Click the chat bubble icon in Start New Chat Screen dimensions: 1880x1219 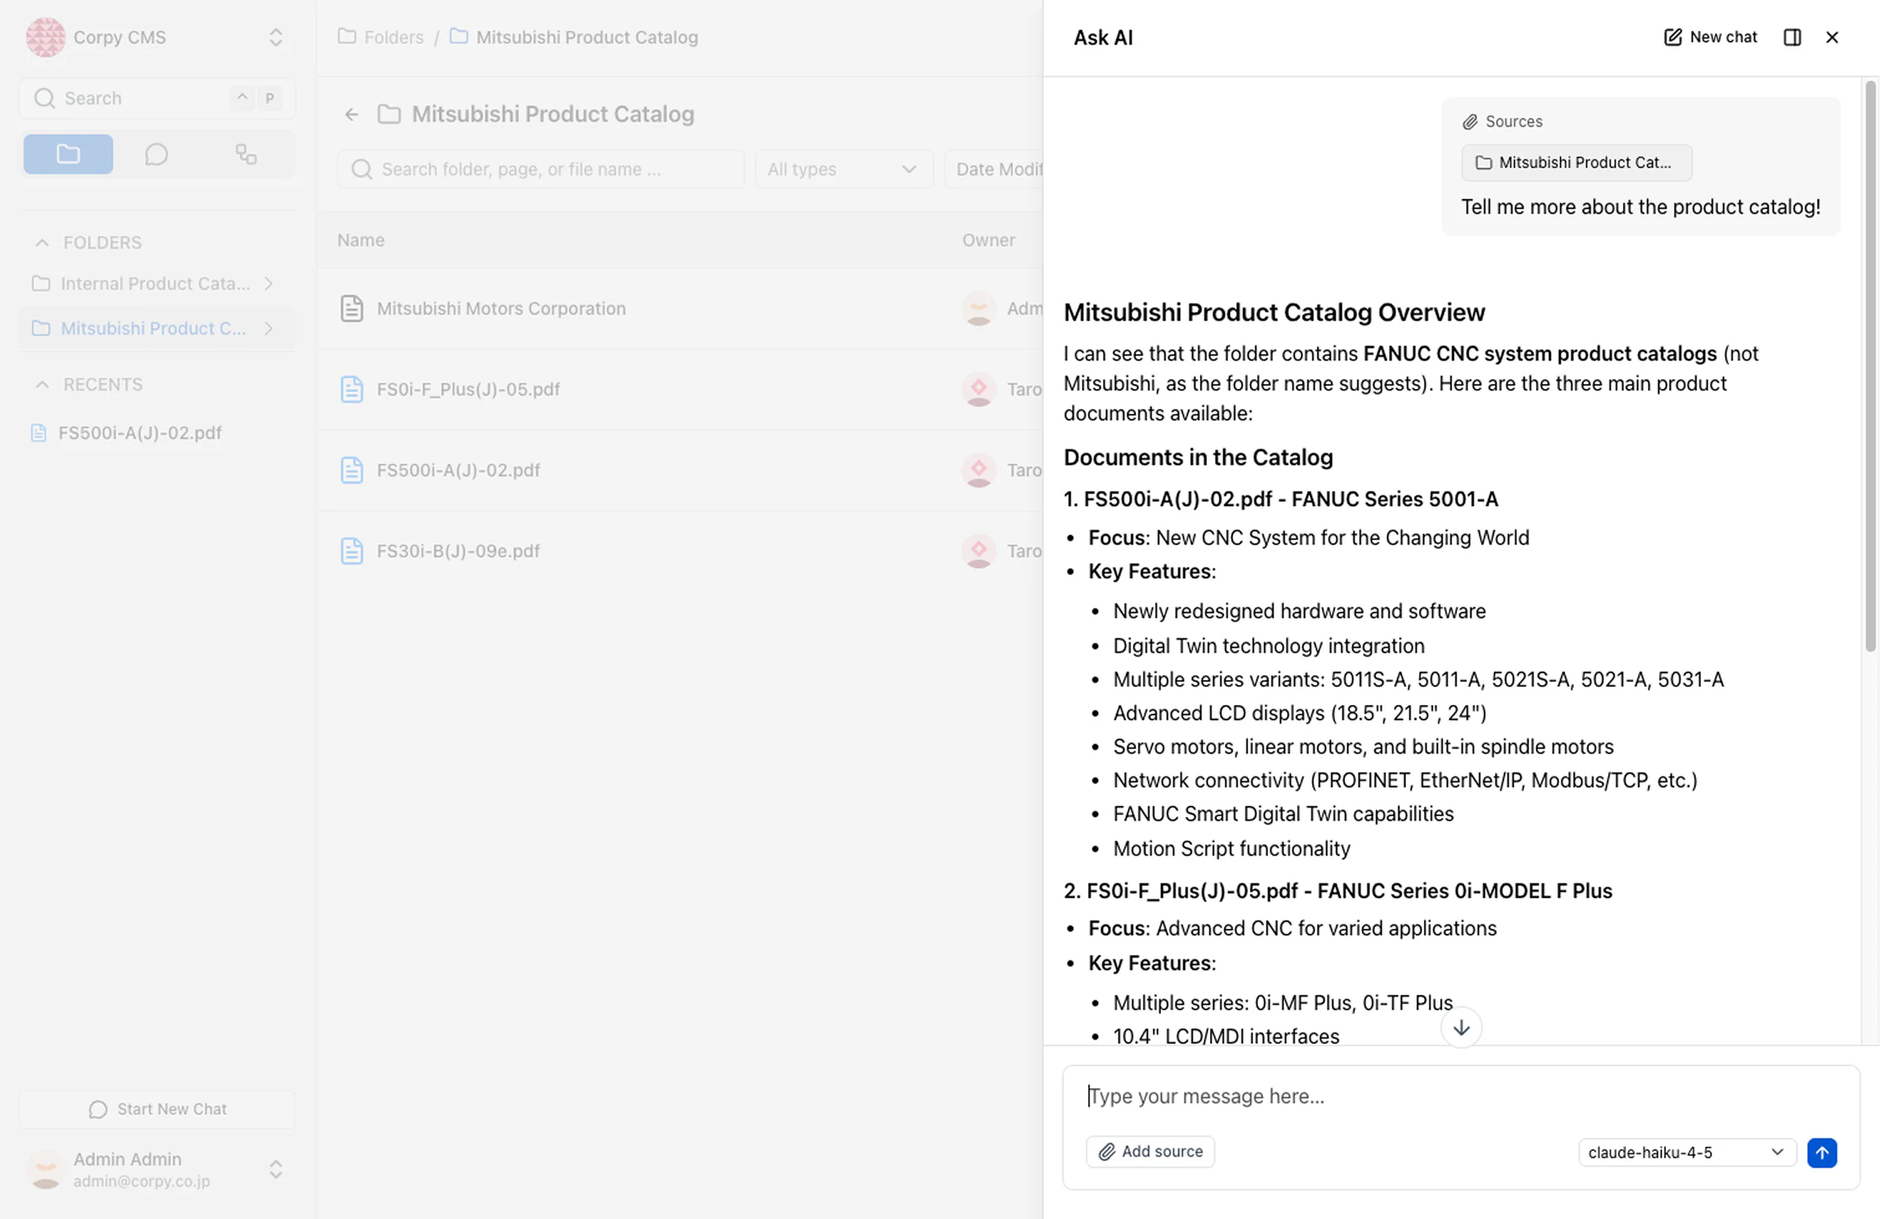tap(98, 1110)
